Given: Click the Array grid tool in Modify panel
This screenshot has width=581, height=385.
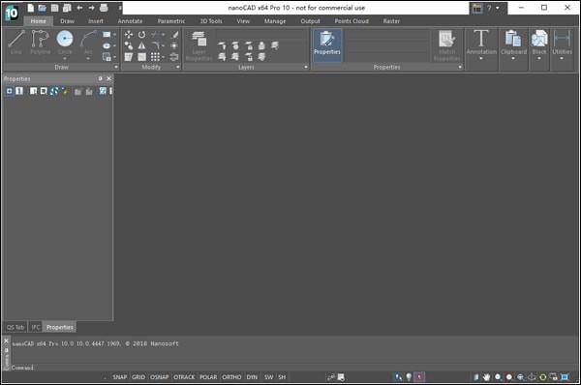Looking at the screenshot, I should pyautogui.click(x=155, y=57).
